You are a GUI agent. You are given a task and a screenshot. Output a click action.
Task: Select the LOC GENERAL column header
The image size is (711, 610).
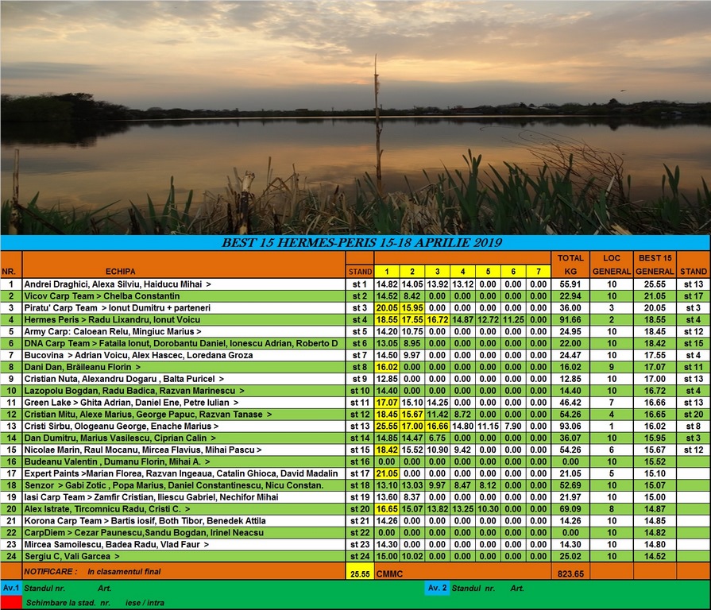pos(611,264)
